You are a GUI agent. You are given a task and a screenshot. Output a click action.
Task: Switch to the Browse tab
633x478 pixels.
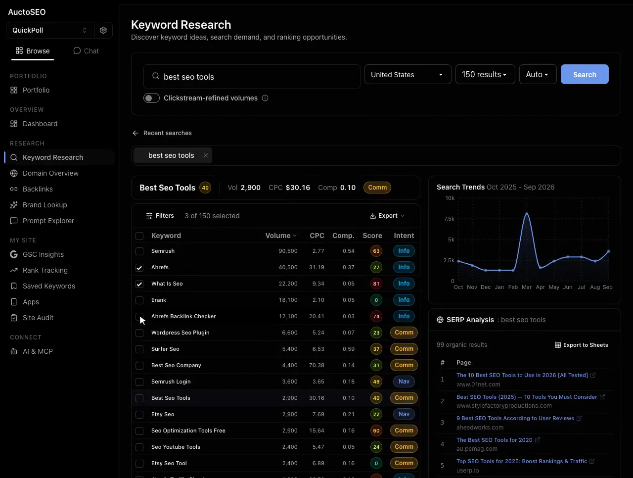(x=33, y=51)
